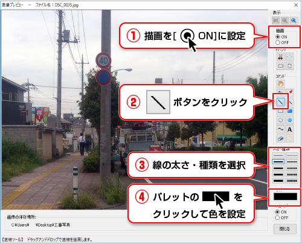This screenshot has height=244, width=302.
Task: Click the scissors cut icon
Action: coord(280,57)
